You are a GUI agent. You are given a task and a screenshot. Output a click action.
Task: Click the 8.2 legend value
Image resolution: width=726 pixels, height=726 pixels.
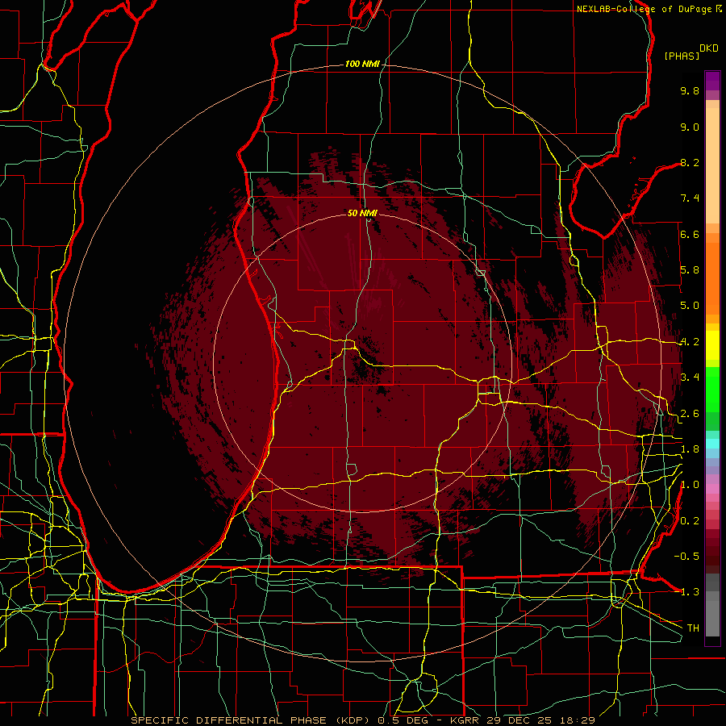690,162
